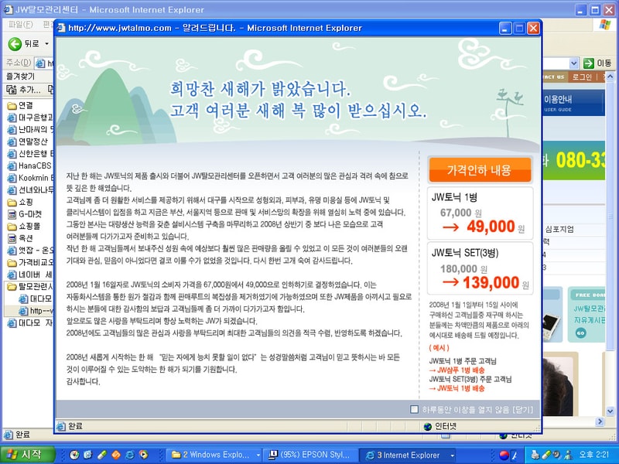
Task: Open the 뒤로 history dropdown arrow
Action: (x=47, y=44)
